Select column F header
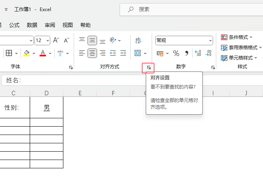Screen dimensions: 263x185 (x=113, y=93)
